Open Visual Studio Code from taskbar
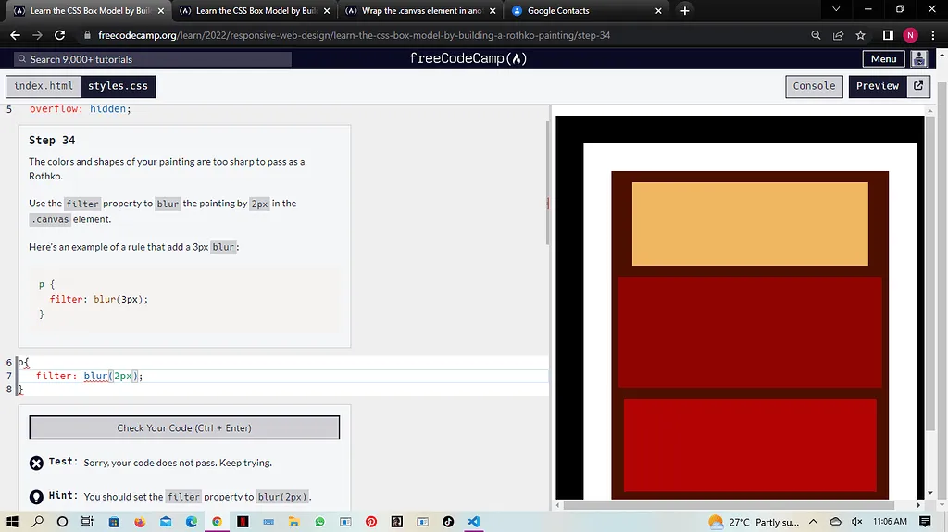The image size is (948, 532). tap(473, 521)
